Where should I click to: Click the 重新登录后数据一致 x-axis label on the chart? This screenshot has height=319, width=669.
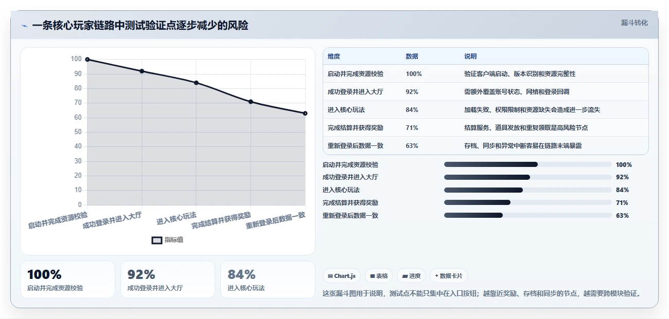pyautogui.click(x=276, y=220)
